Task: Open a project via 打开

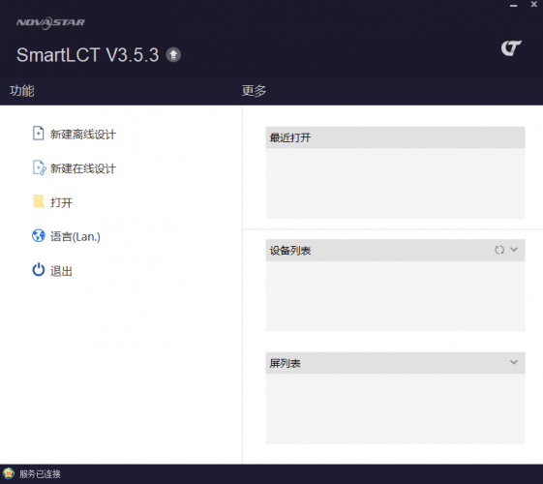Action: (61, 202)
